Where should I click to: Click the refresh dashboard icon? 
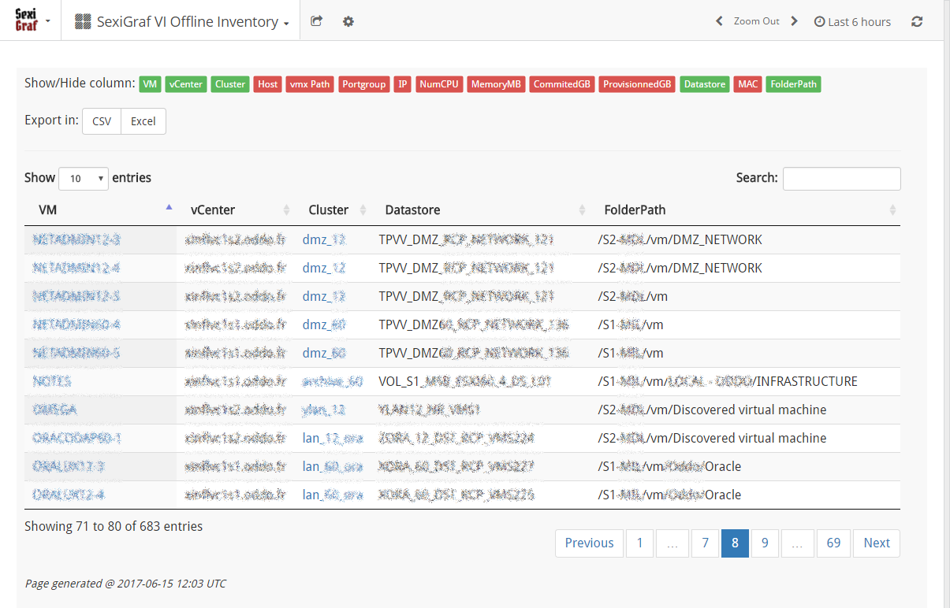click(917, 21)
